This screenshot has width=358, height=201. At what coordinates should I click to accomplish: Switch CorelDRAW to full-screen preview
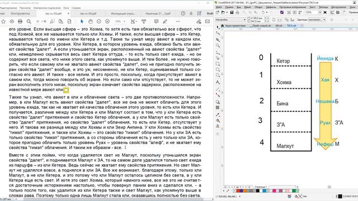coord(325,12)
